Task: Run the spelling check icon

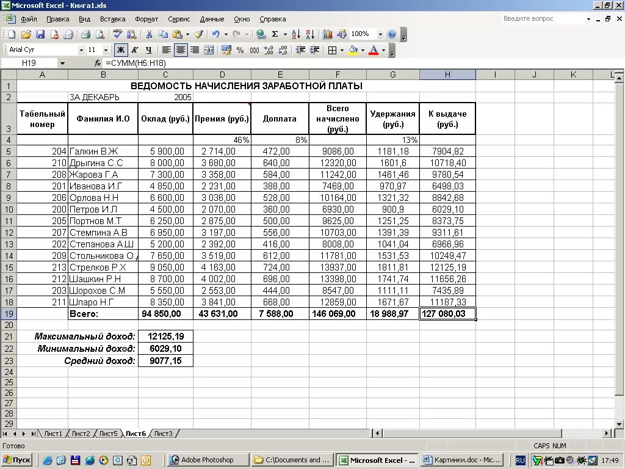Action: [117, 34]
